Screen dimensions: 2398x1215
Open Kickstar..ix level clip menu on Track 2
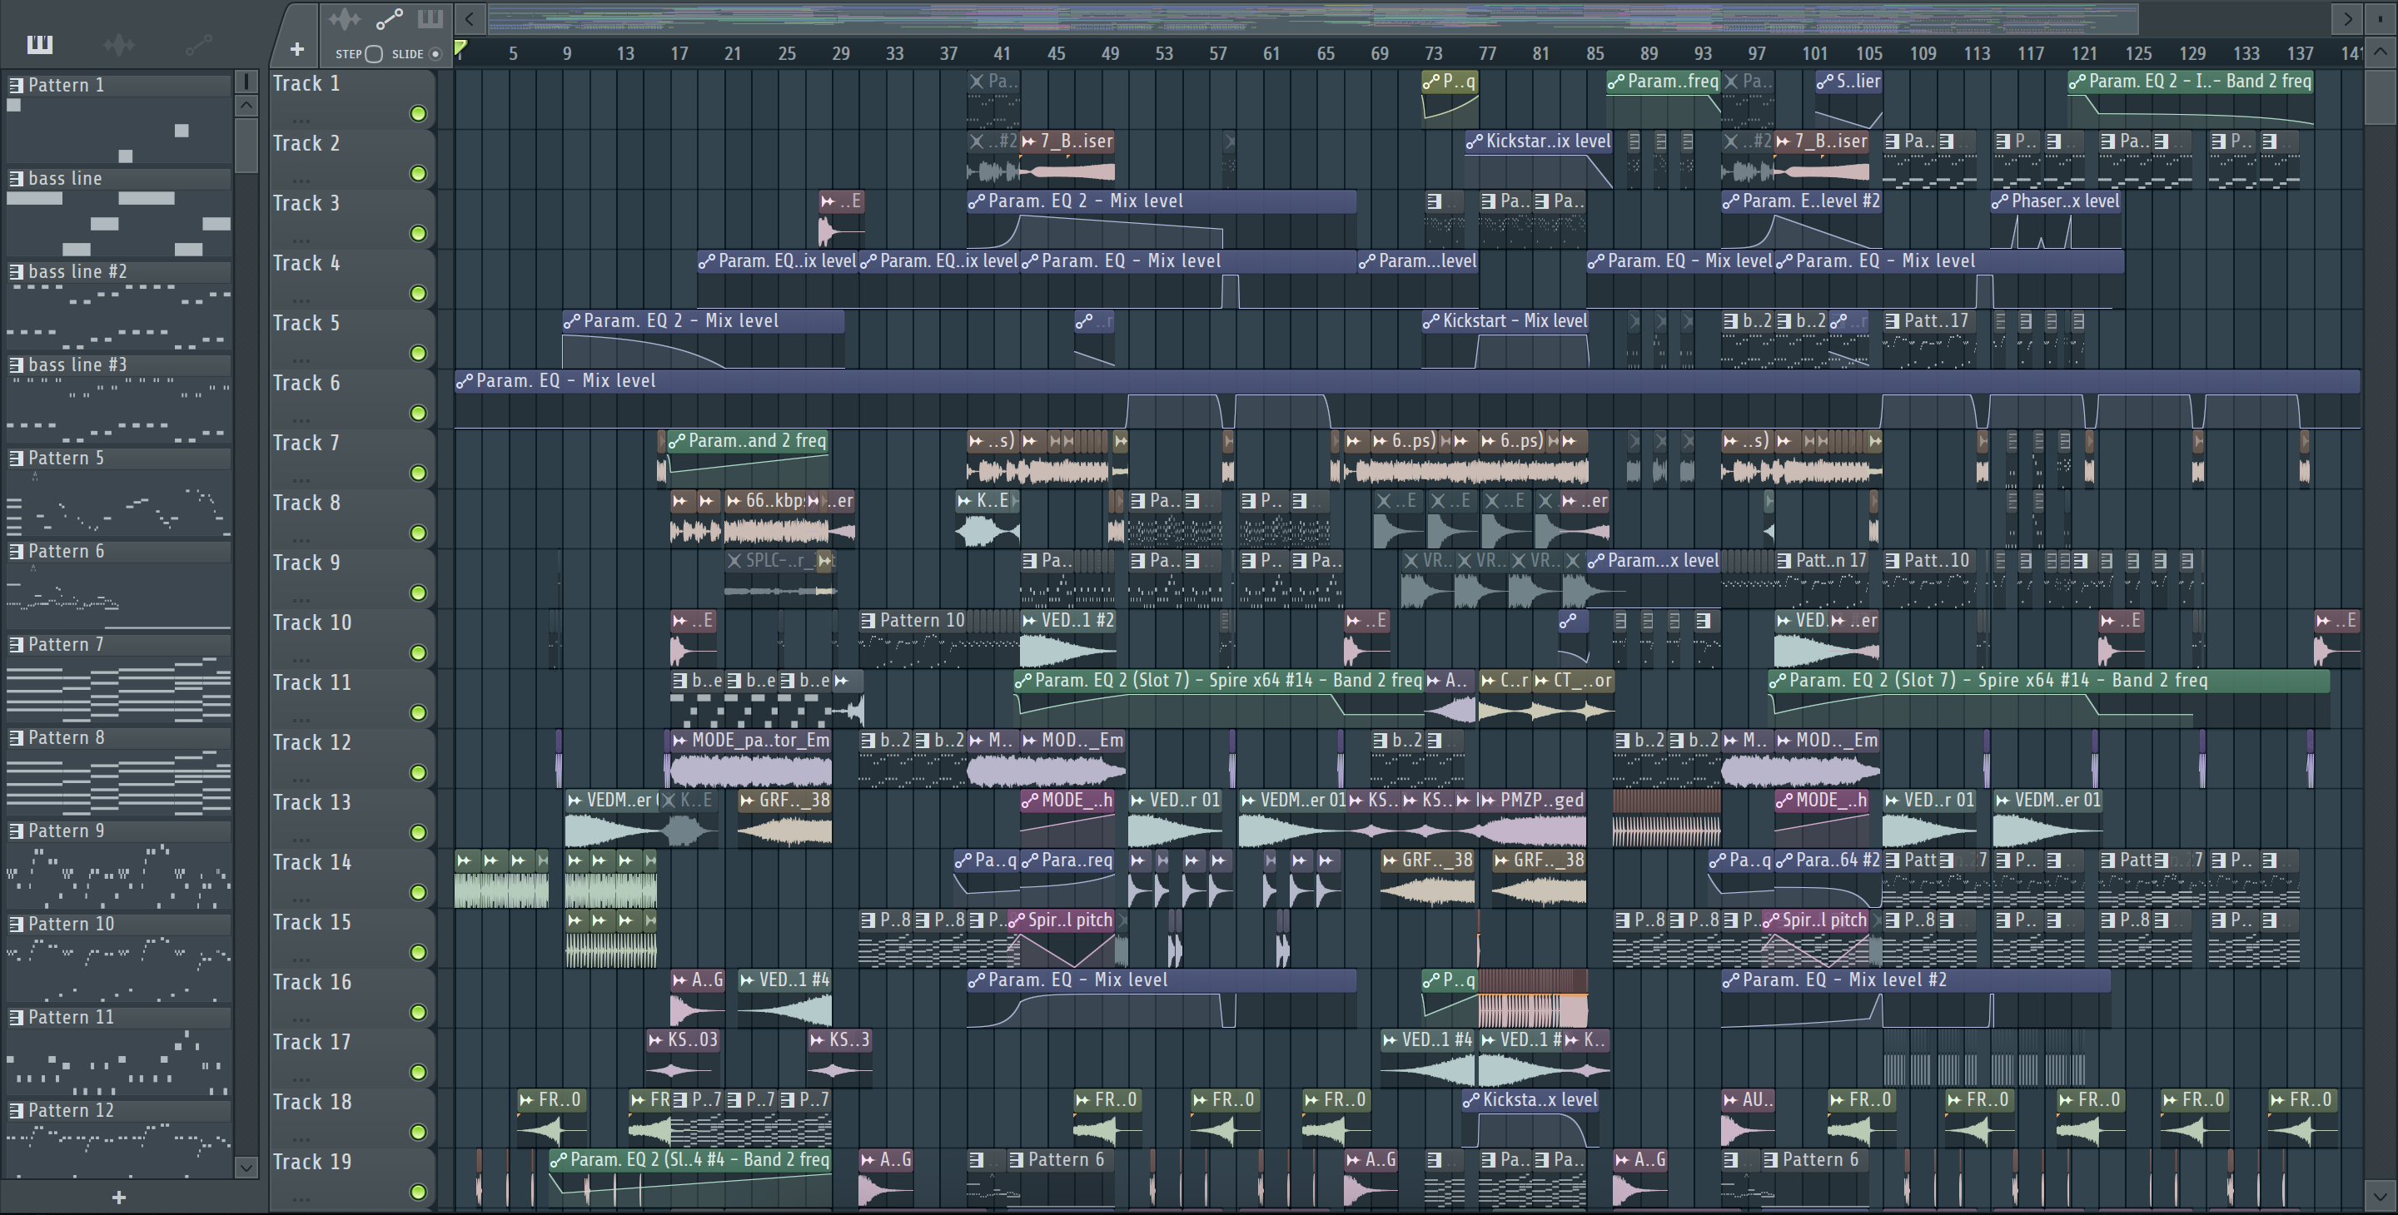click(x=1474, y=141)
